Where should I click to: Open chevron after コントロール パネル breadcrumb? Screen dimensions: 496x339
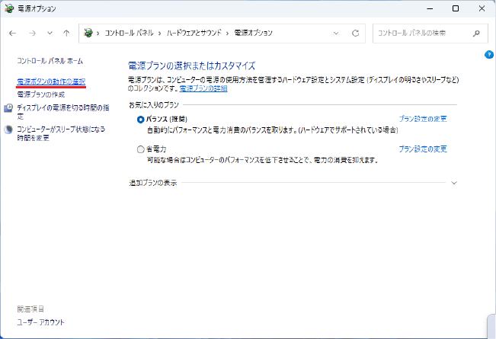(160, 34)
